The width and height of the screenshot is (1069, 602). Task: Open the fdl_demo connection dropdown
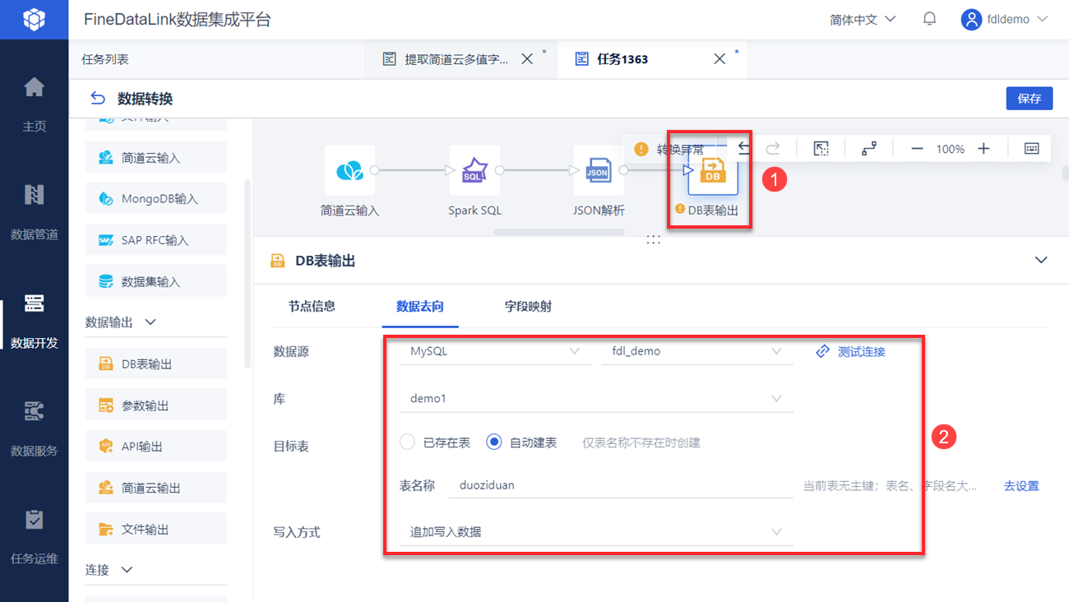[x=697, y=351]
